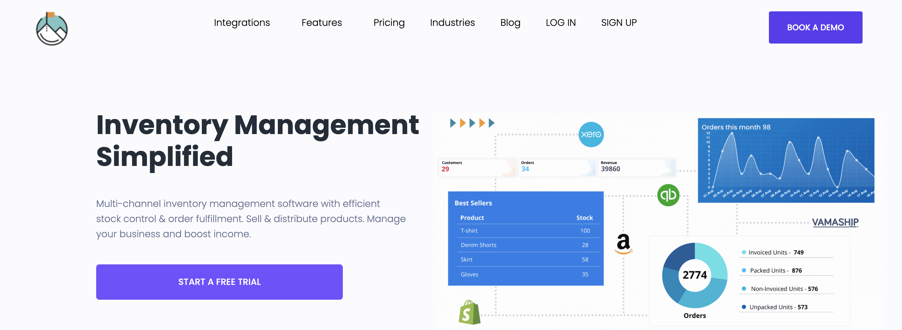902x330 pixels.
Task: Click the Shopify bag icon
Action: [469, 312]
